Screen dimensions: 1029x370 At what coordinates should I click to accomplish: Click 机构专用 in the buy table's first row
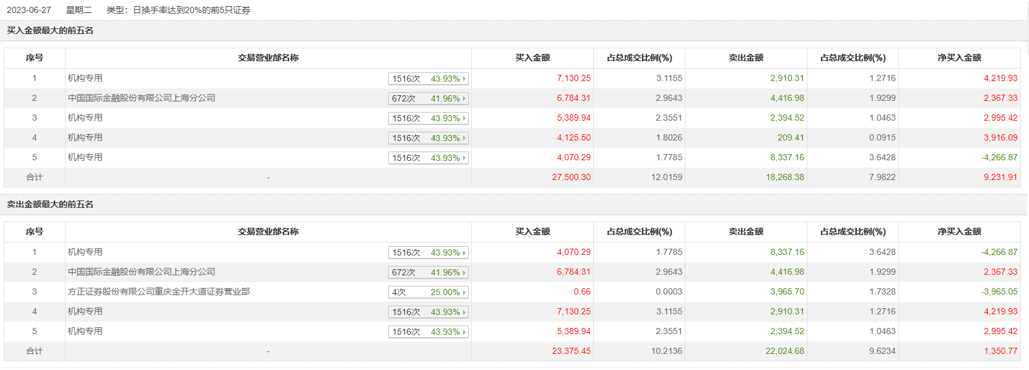click(x=85, y=78)
